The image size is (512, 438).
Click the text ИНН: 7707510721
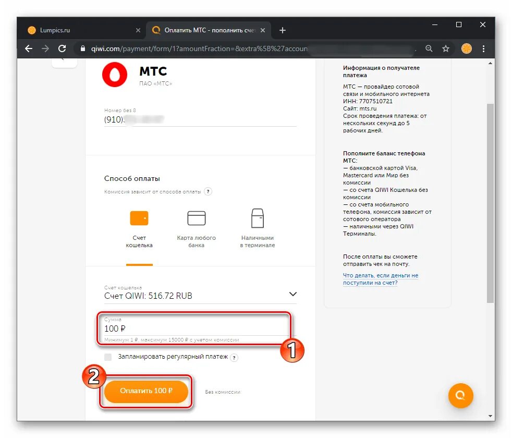[368, 101]
